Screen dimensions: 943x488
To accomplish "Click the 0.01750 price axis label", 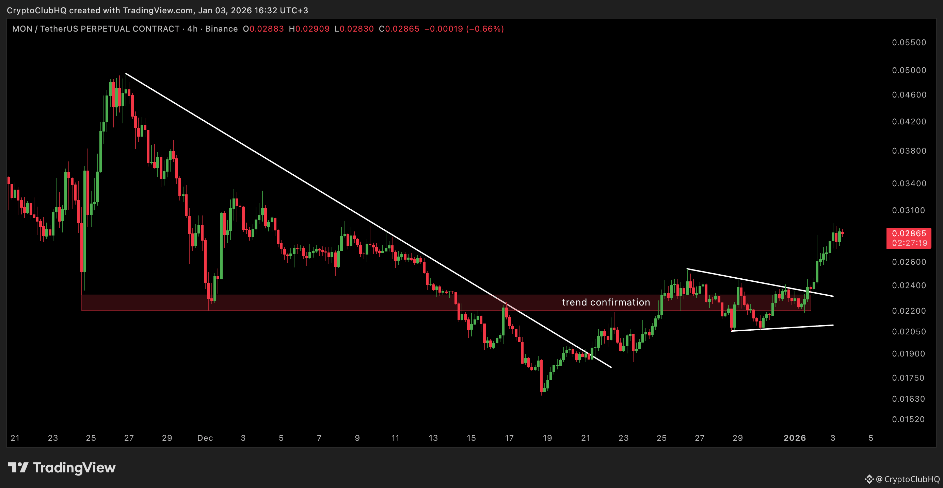I will [909, 378].
